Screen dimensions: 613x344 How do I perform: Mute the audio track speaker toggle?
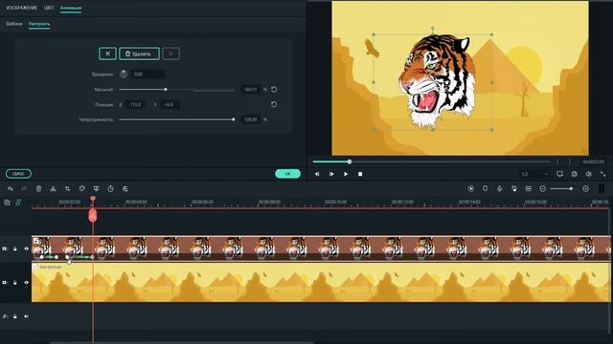tap(26, 316)
